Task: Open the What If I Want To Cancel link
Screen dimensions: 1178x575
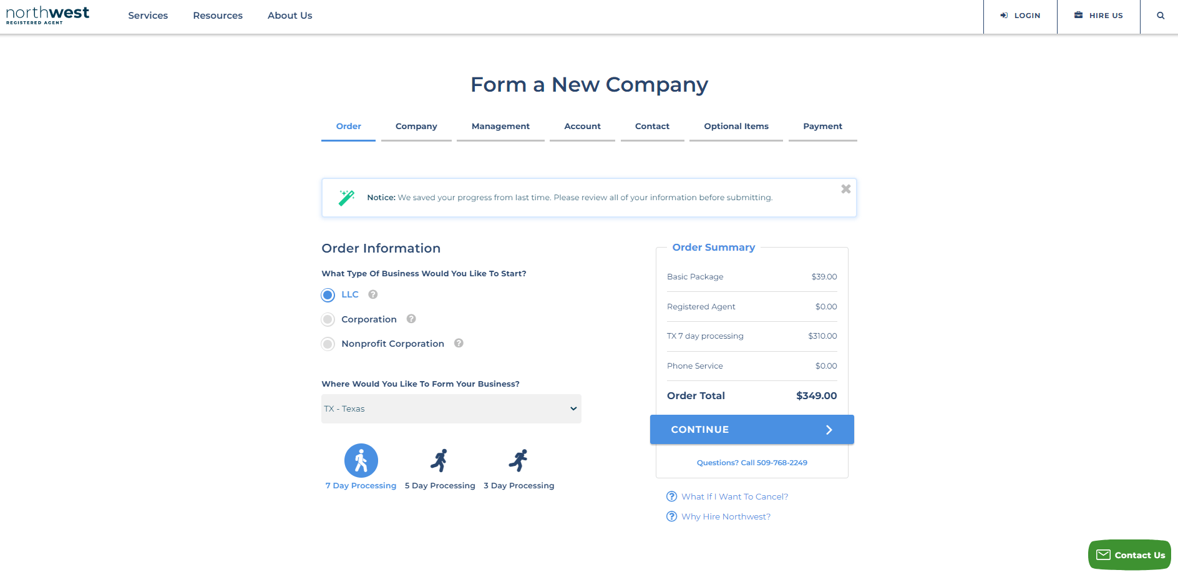Action: coord(734,496)
